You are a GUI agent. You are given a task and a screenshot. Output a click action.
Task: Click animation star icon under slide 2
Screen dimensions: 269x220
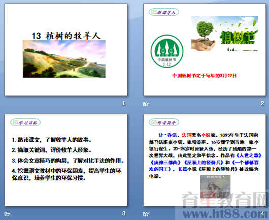point(146,104)
